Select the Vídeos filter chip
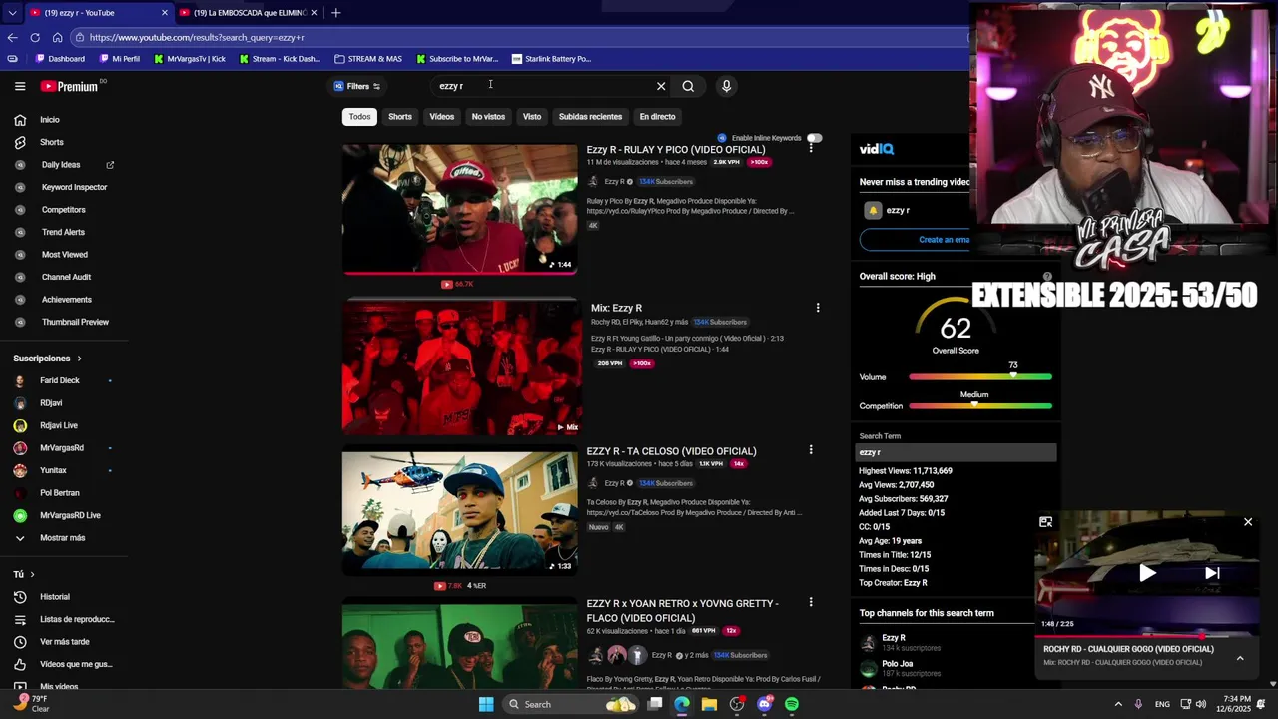This screenshot has width=1278, height=719. pos(442,117)
